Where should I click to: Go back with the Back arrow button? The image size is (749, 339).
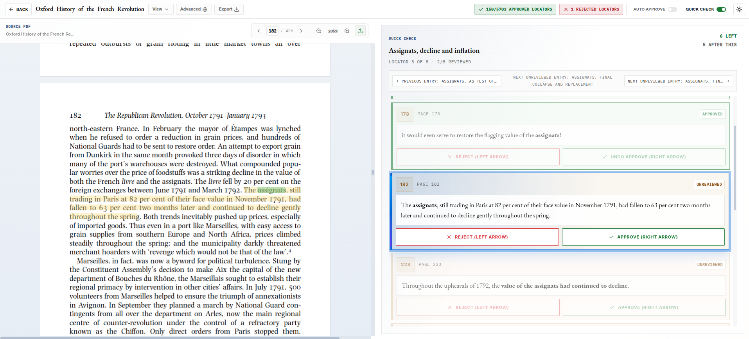(x=18, y=9)
